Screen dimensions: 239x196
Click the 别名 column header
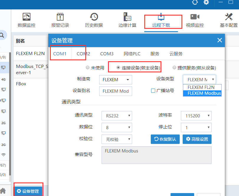coord(20,41)
